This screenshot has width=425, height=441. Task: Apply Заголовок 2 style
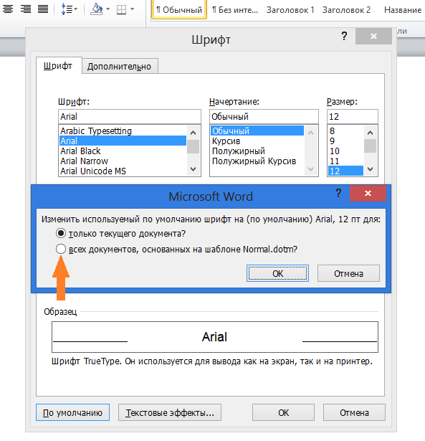[x=346, y=10]
